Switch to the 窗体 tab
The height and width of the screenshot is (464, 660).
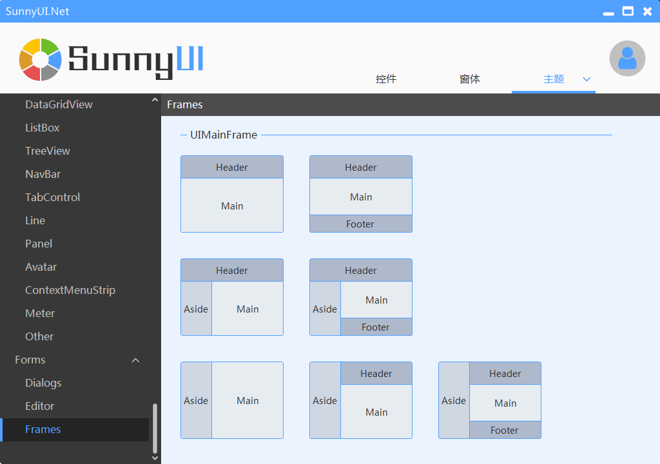470,79
